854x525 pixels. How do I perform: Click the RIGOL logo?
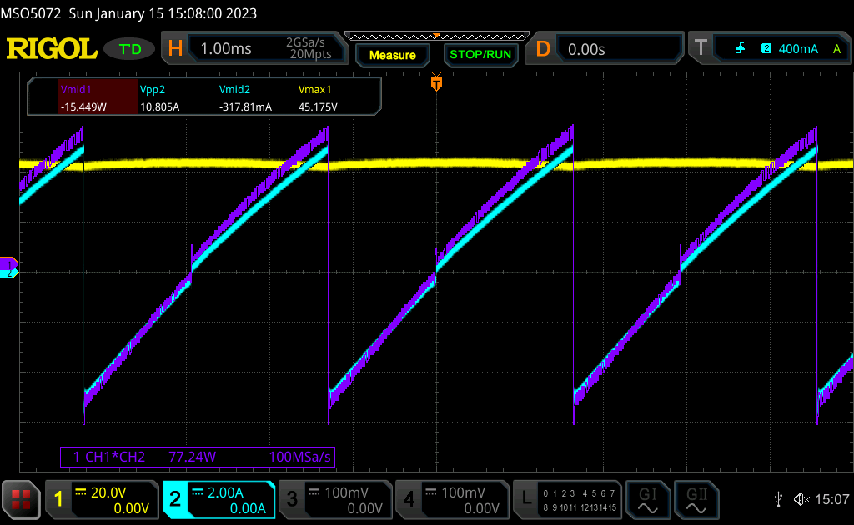coord(52,49)
